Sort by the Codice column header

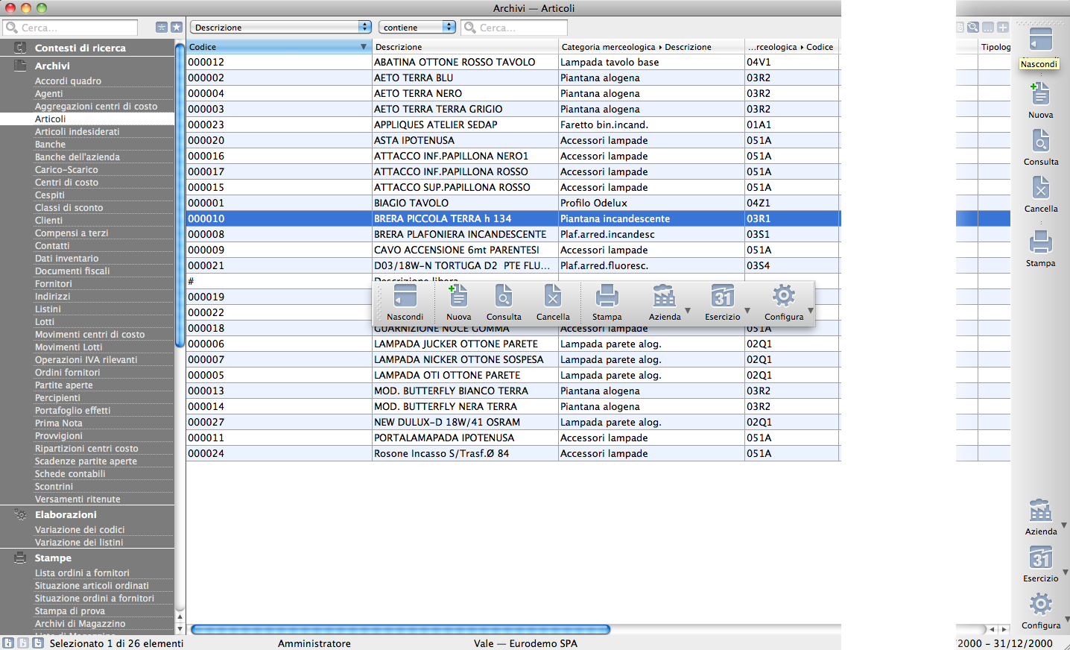point(277,47)
